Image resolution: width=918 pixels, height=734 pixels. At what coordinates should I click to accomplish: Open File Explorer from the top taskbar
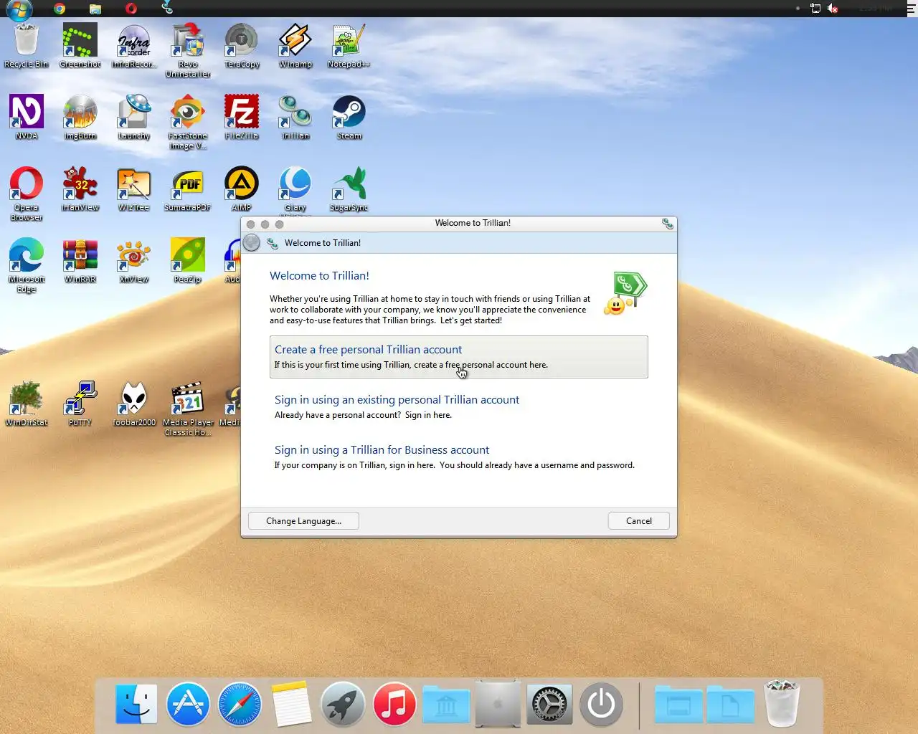coord(95,9)
